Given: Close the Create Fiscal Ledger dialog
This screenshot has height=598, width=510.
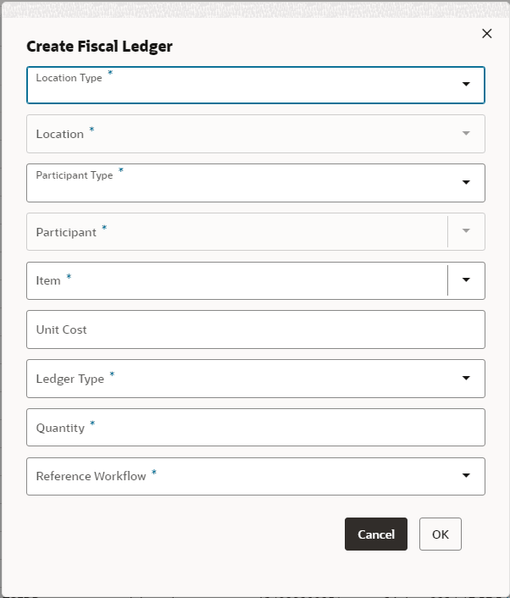Looking at the screenshot, I should point(486,34).
